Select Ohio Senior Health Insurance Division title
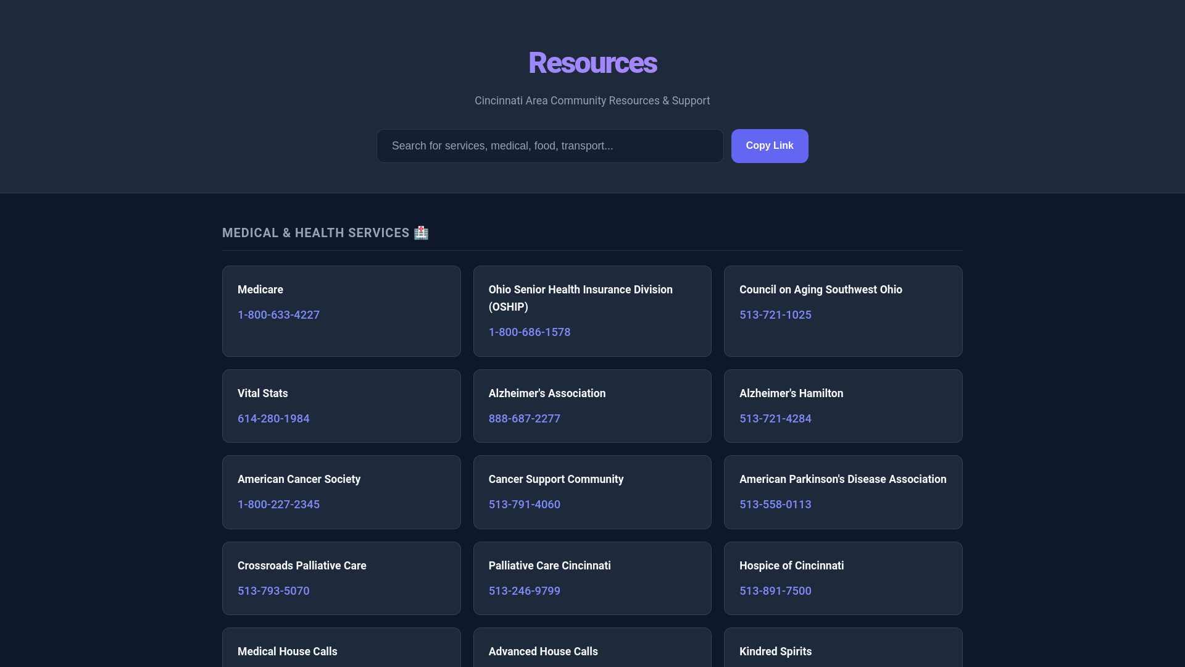The width and height of the screenshot is (1185, 667). coord(581,298)
